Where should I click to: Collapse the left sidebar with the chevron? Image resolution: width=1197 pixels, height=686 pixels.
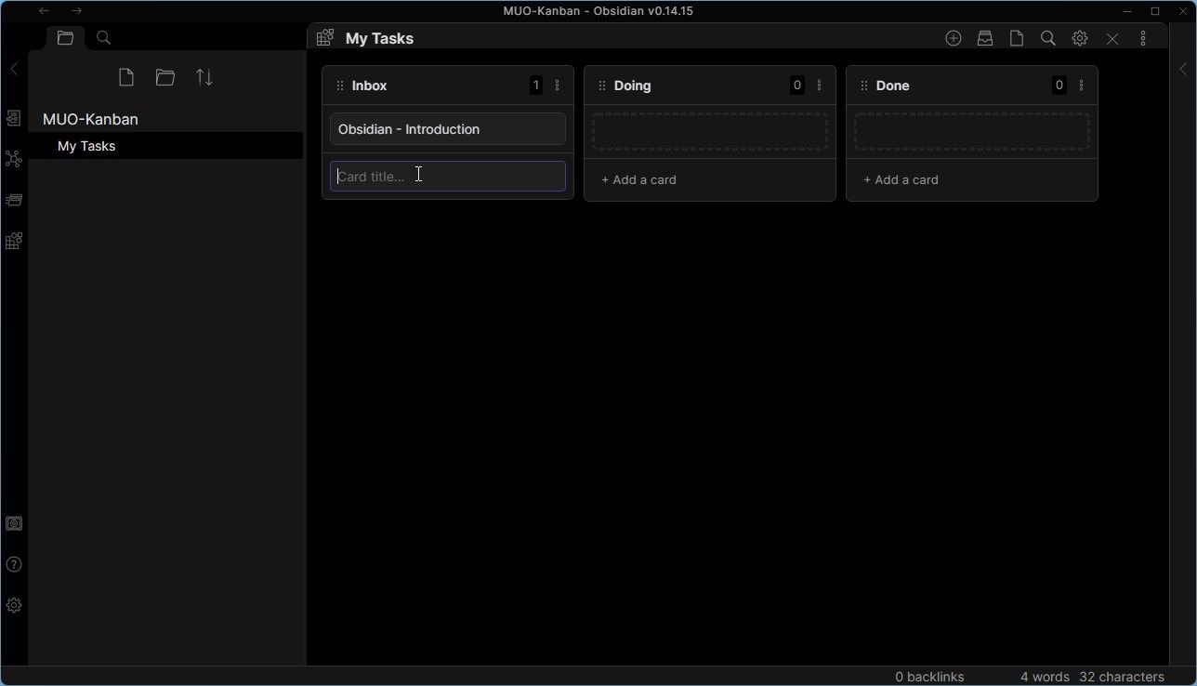[x=14, y=69]
